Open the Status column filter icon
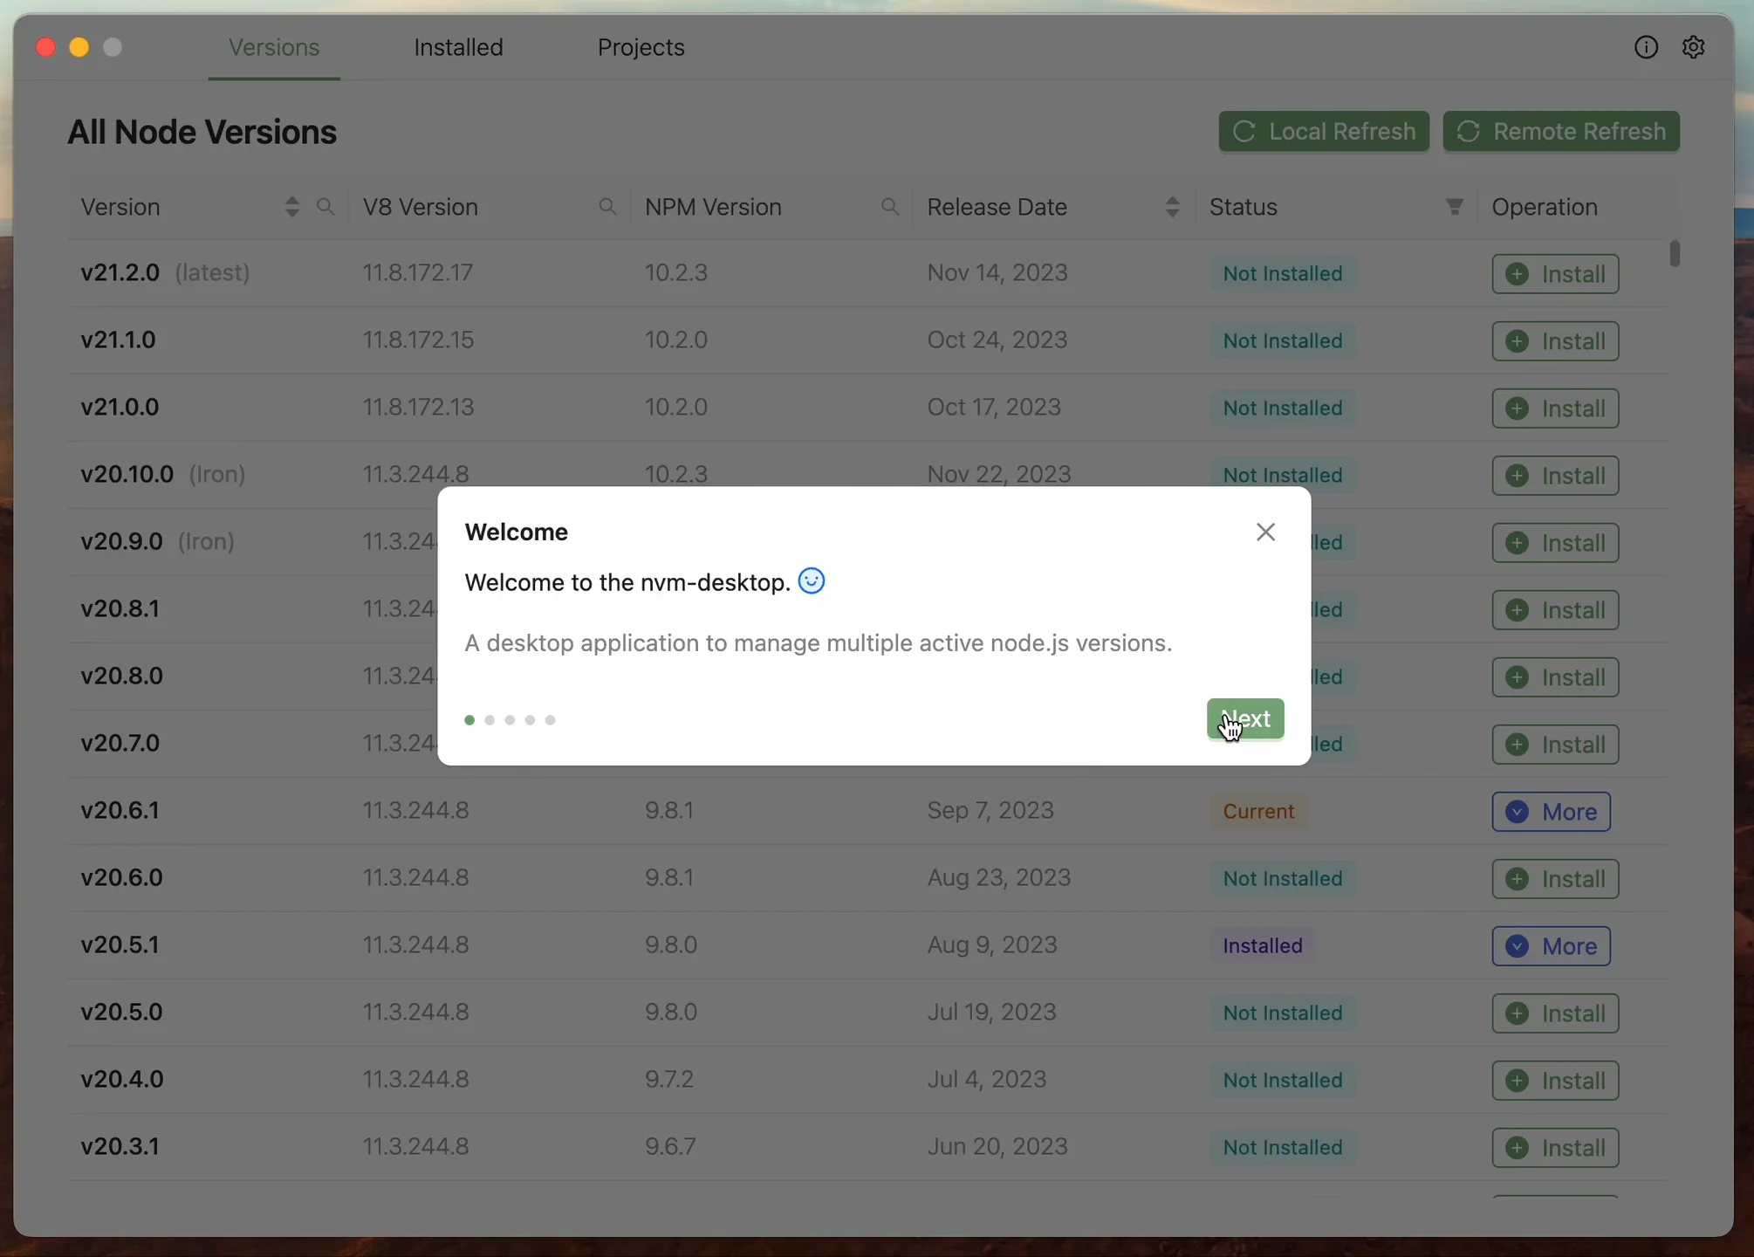This screenshot has width=1754, height=1257. click(x=1454, y=207)
